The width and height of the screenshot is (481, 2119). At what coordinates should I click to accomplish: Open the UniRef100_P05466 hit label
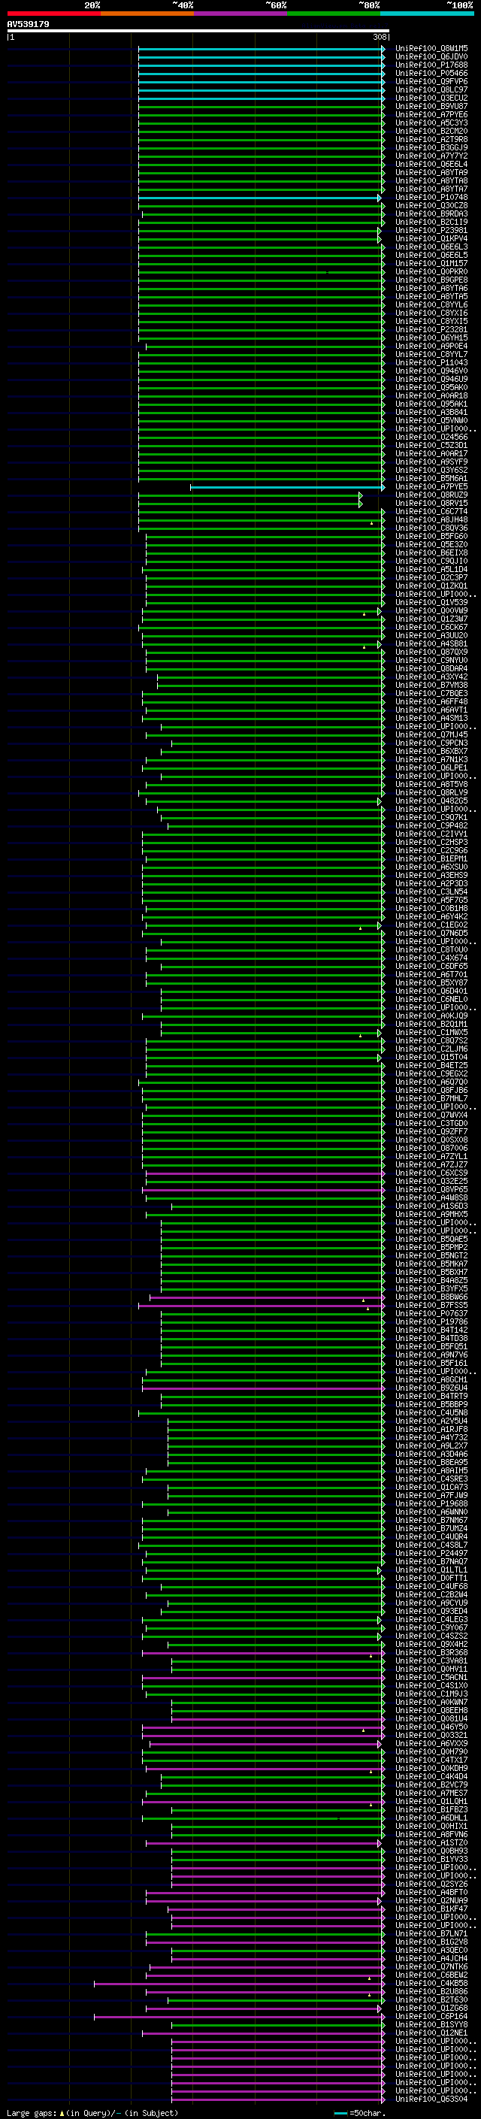(x=431, y=73)
